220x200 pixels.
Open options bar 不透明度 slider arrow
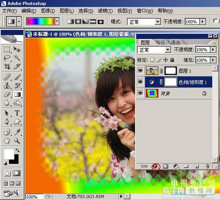(203, 22)
